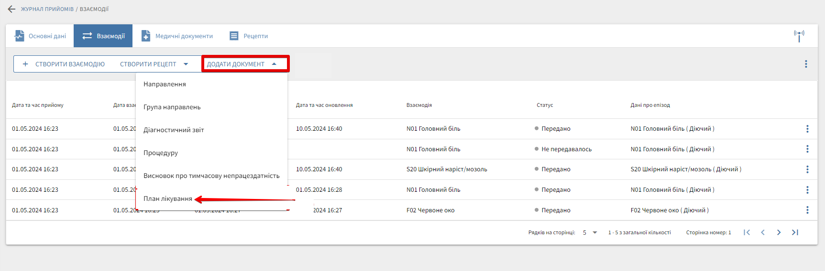
Task: Open the Медичні документи tab
Action: pyautogui.click(x=177, y=36)
